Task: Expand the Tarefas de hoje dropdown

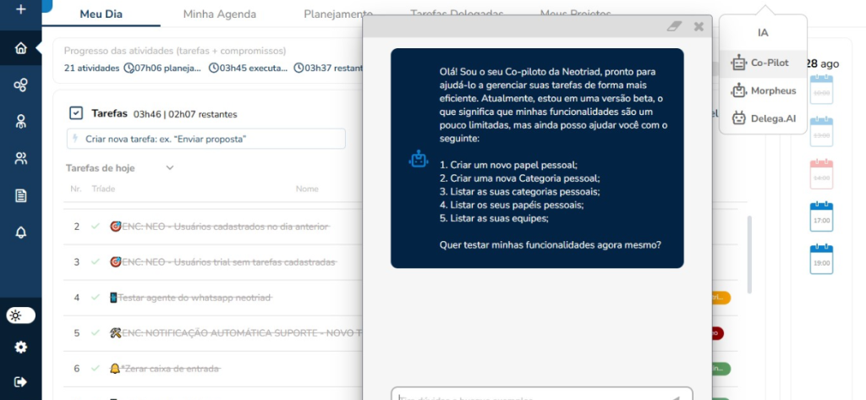Action: pyautogui.click(x=169, y=167)
